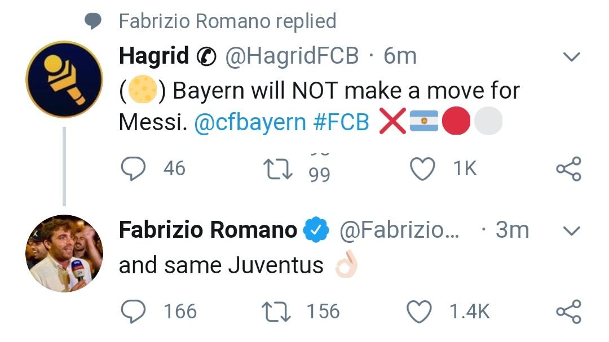The image size is (609, 342).
Task: Open options chevron on Fabrizio Romano's tweet
Action: [x=572, y=230]
